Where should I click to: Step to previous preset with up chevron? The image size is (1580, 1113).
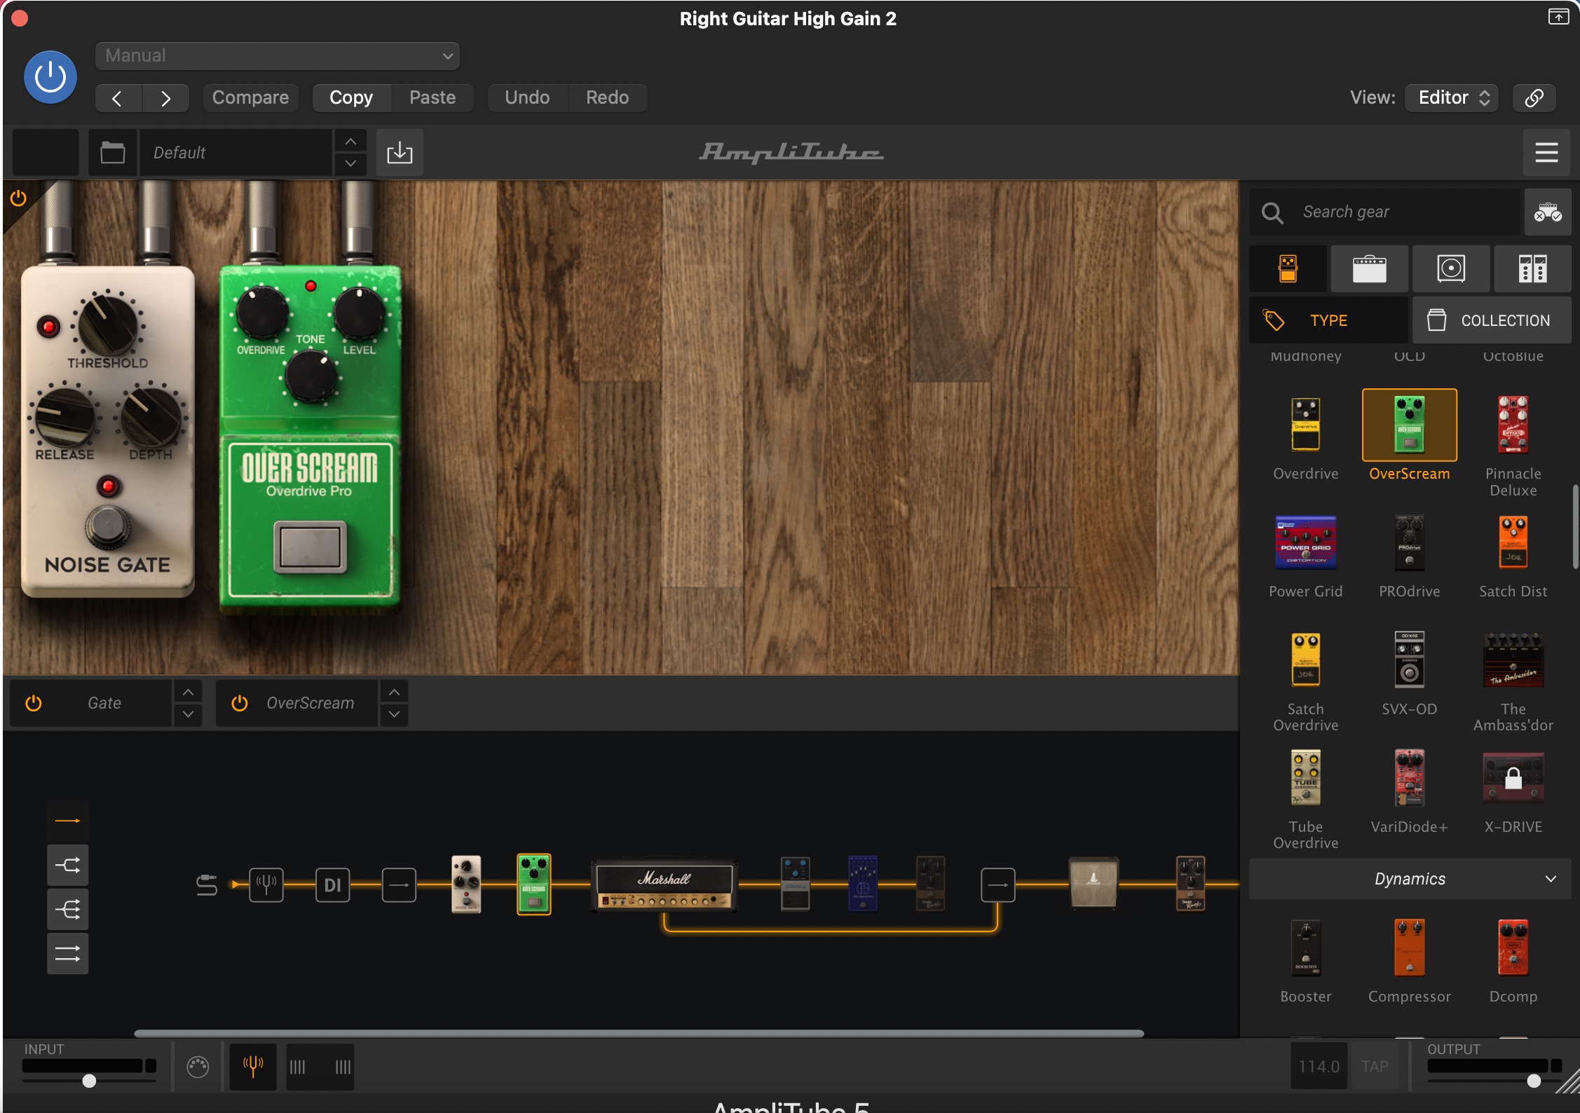point(350,142)
